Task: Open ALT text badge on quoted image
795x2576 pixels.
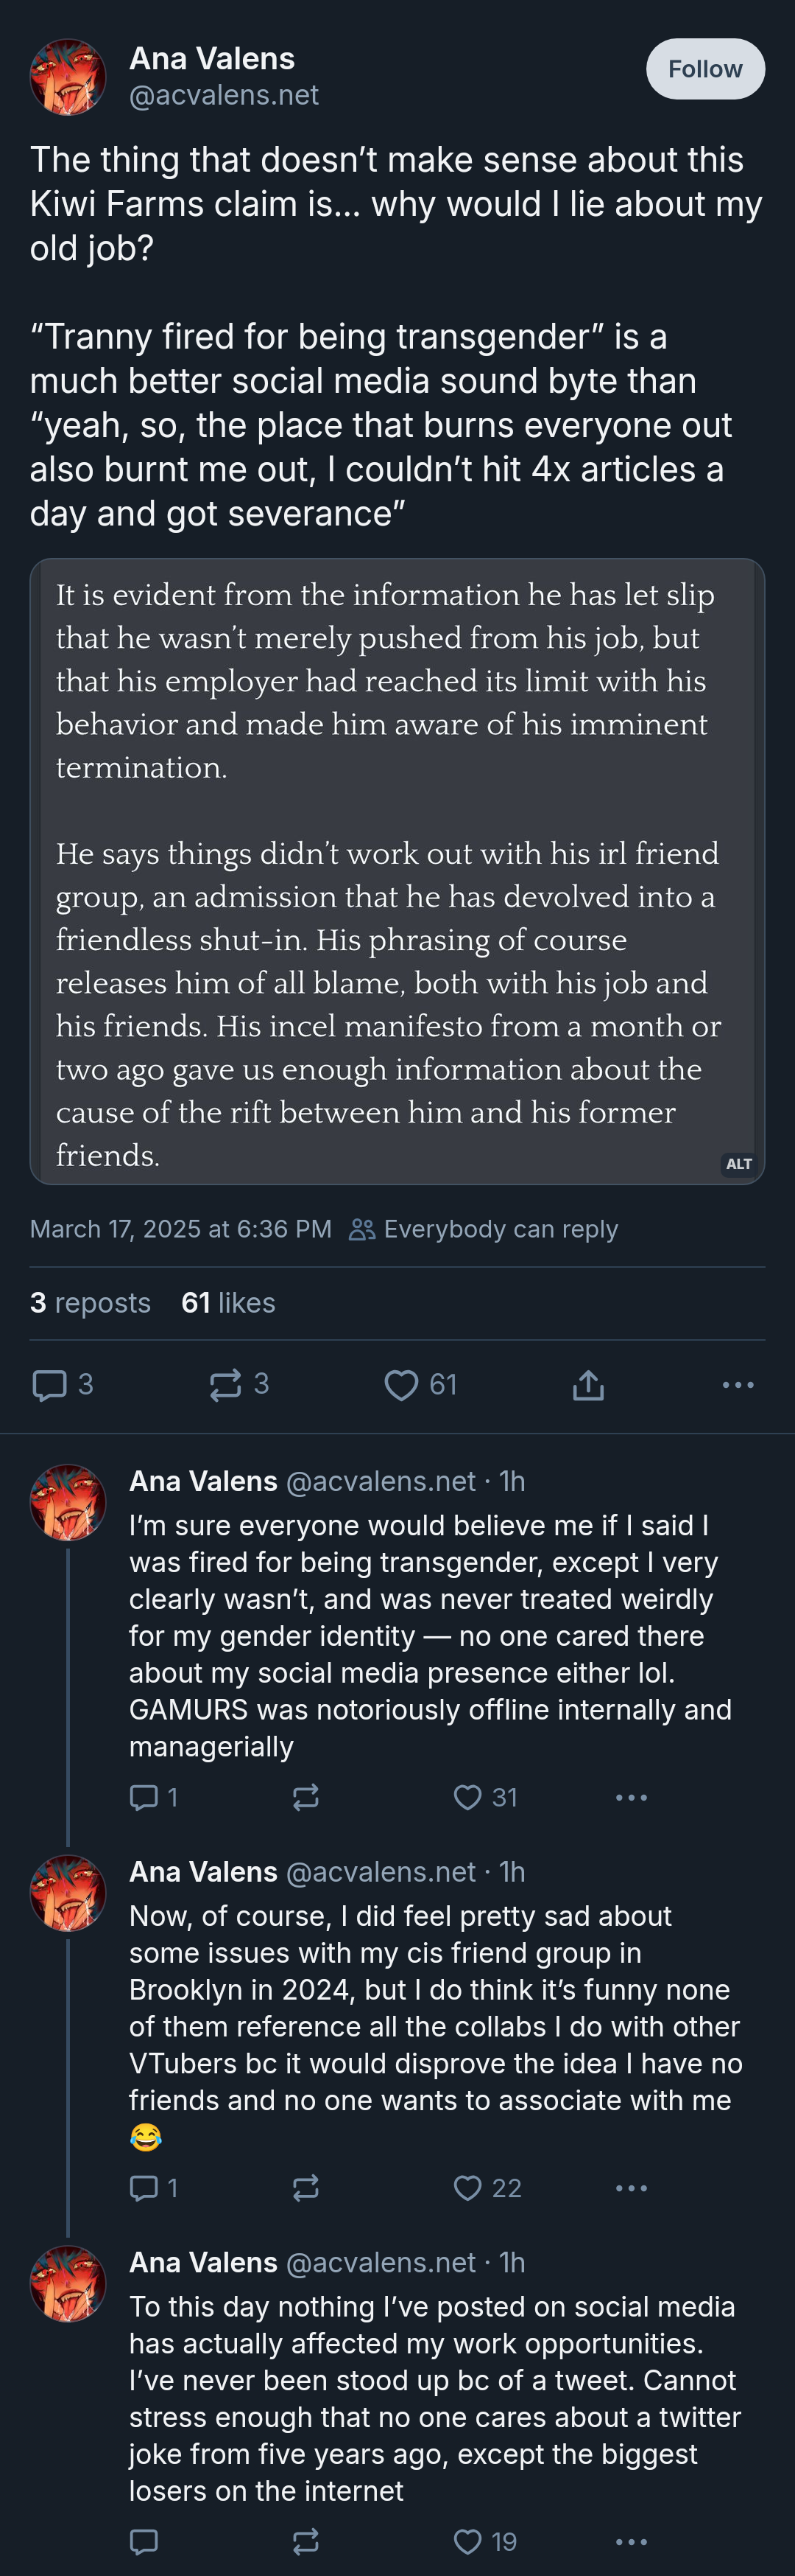Action: 739,1164
